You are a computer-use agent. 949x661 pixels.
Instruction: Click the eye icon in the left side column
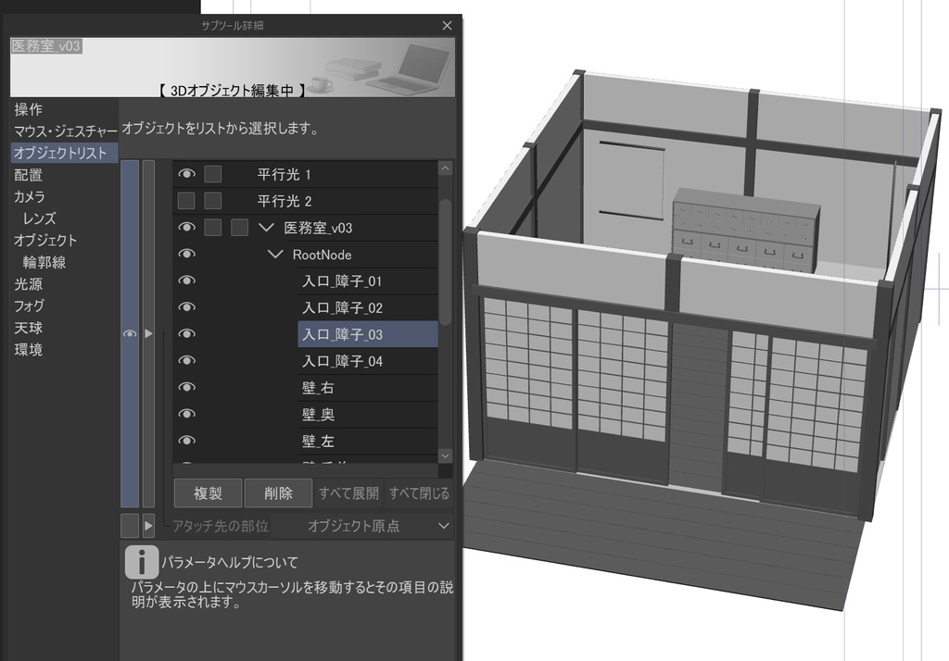click(131, 334)
